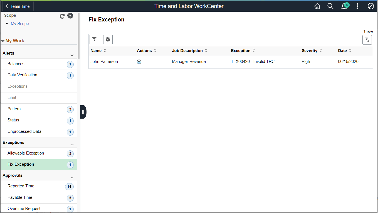Select Allowable Exception in sidebar

pos(26,153)
